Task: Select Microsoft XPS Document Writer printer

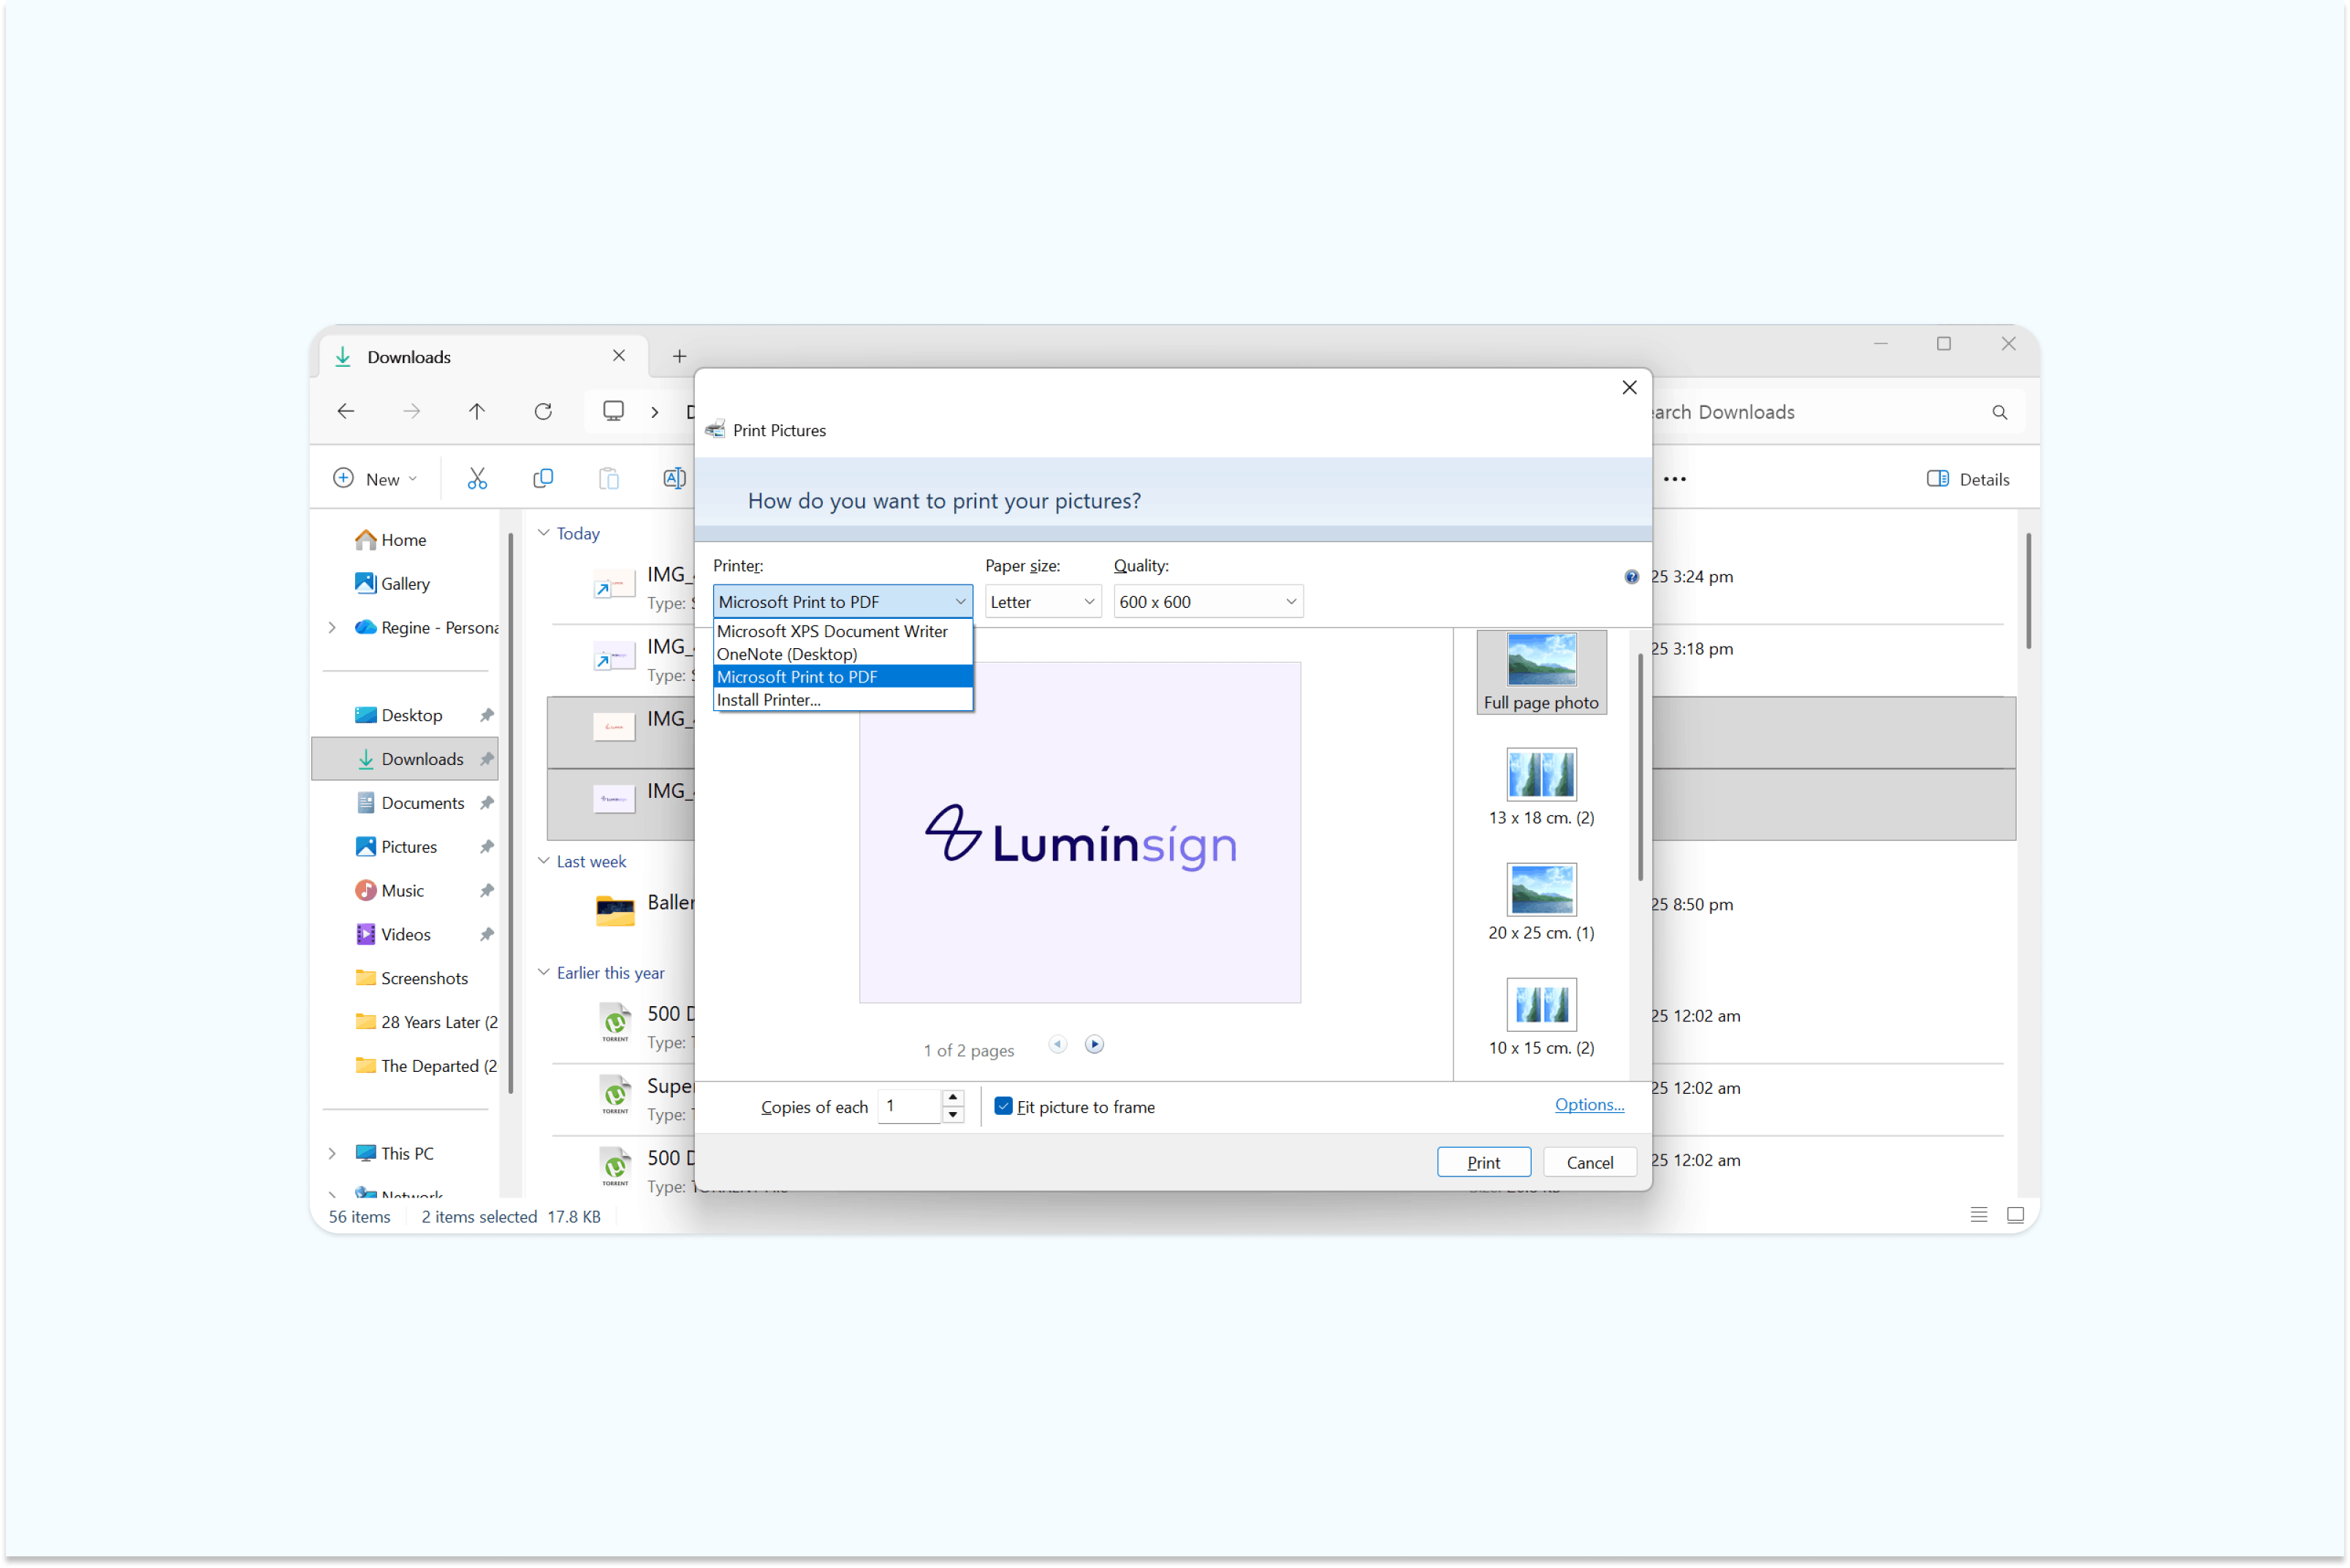Action: (x=832, y=631)
